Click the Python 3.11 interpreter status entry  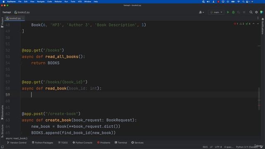pos(247,147)
